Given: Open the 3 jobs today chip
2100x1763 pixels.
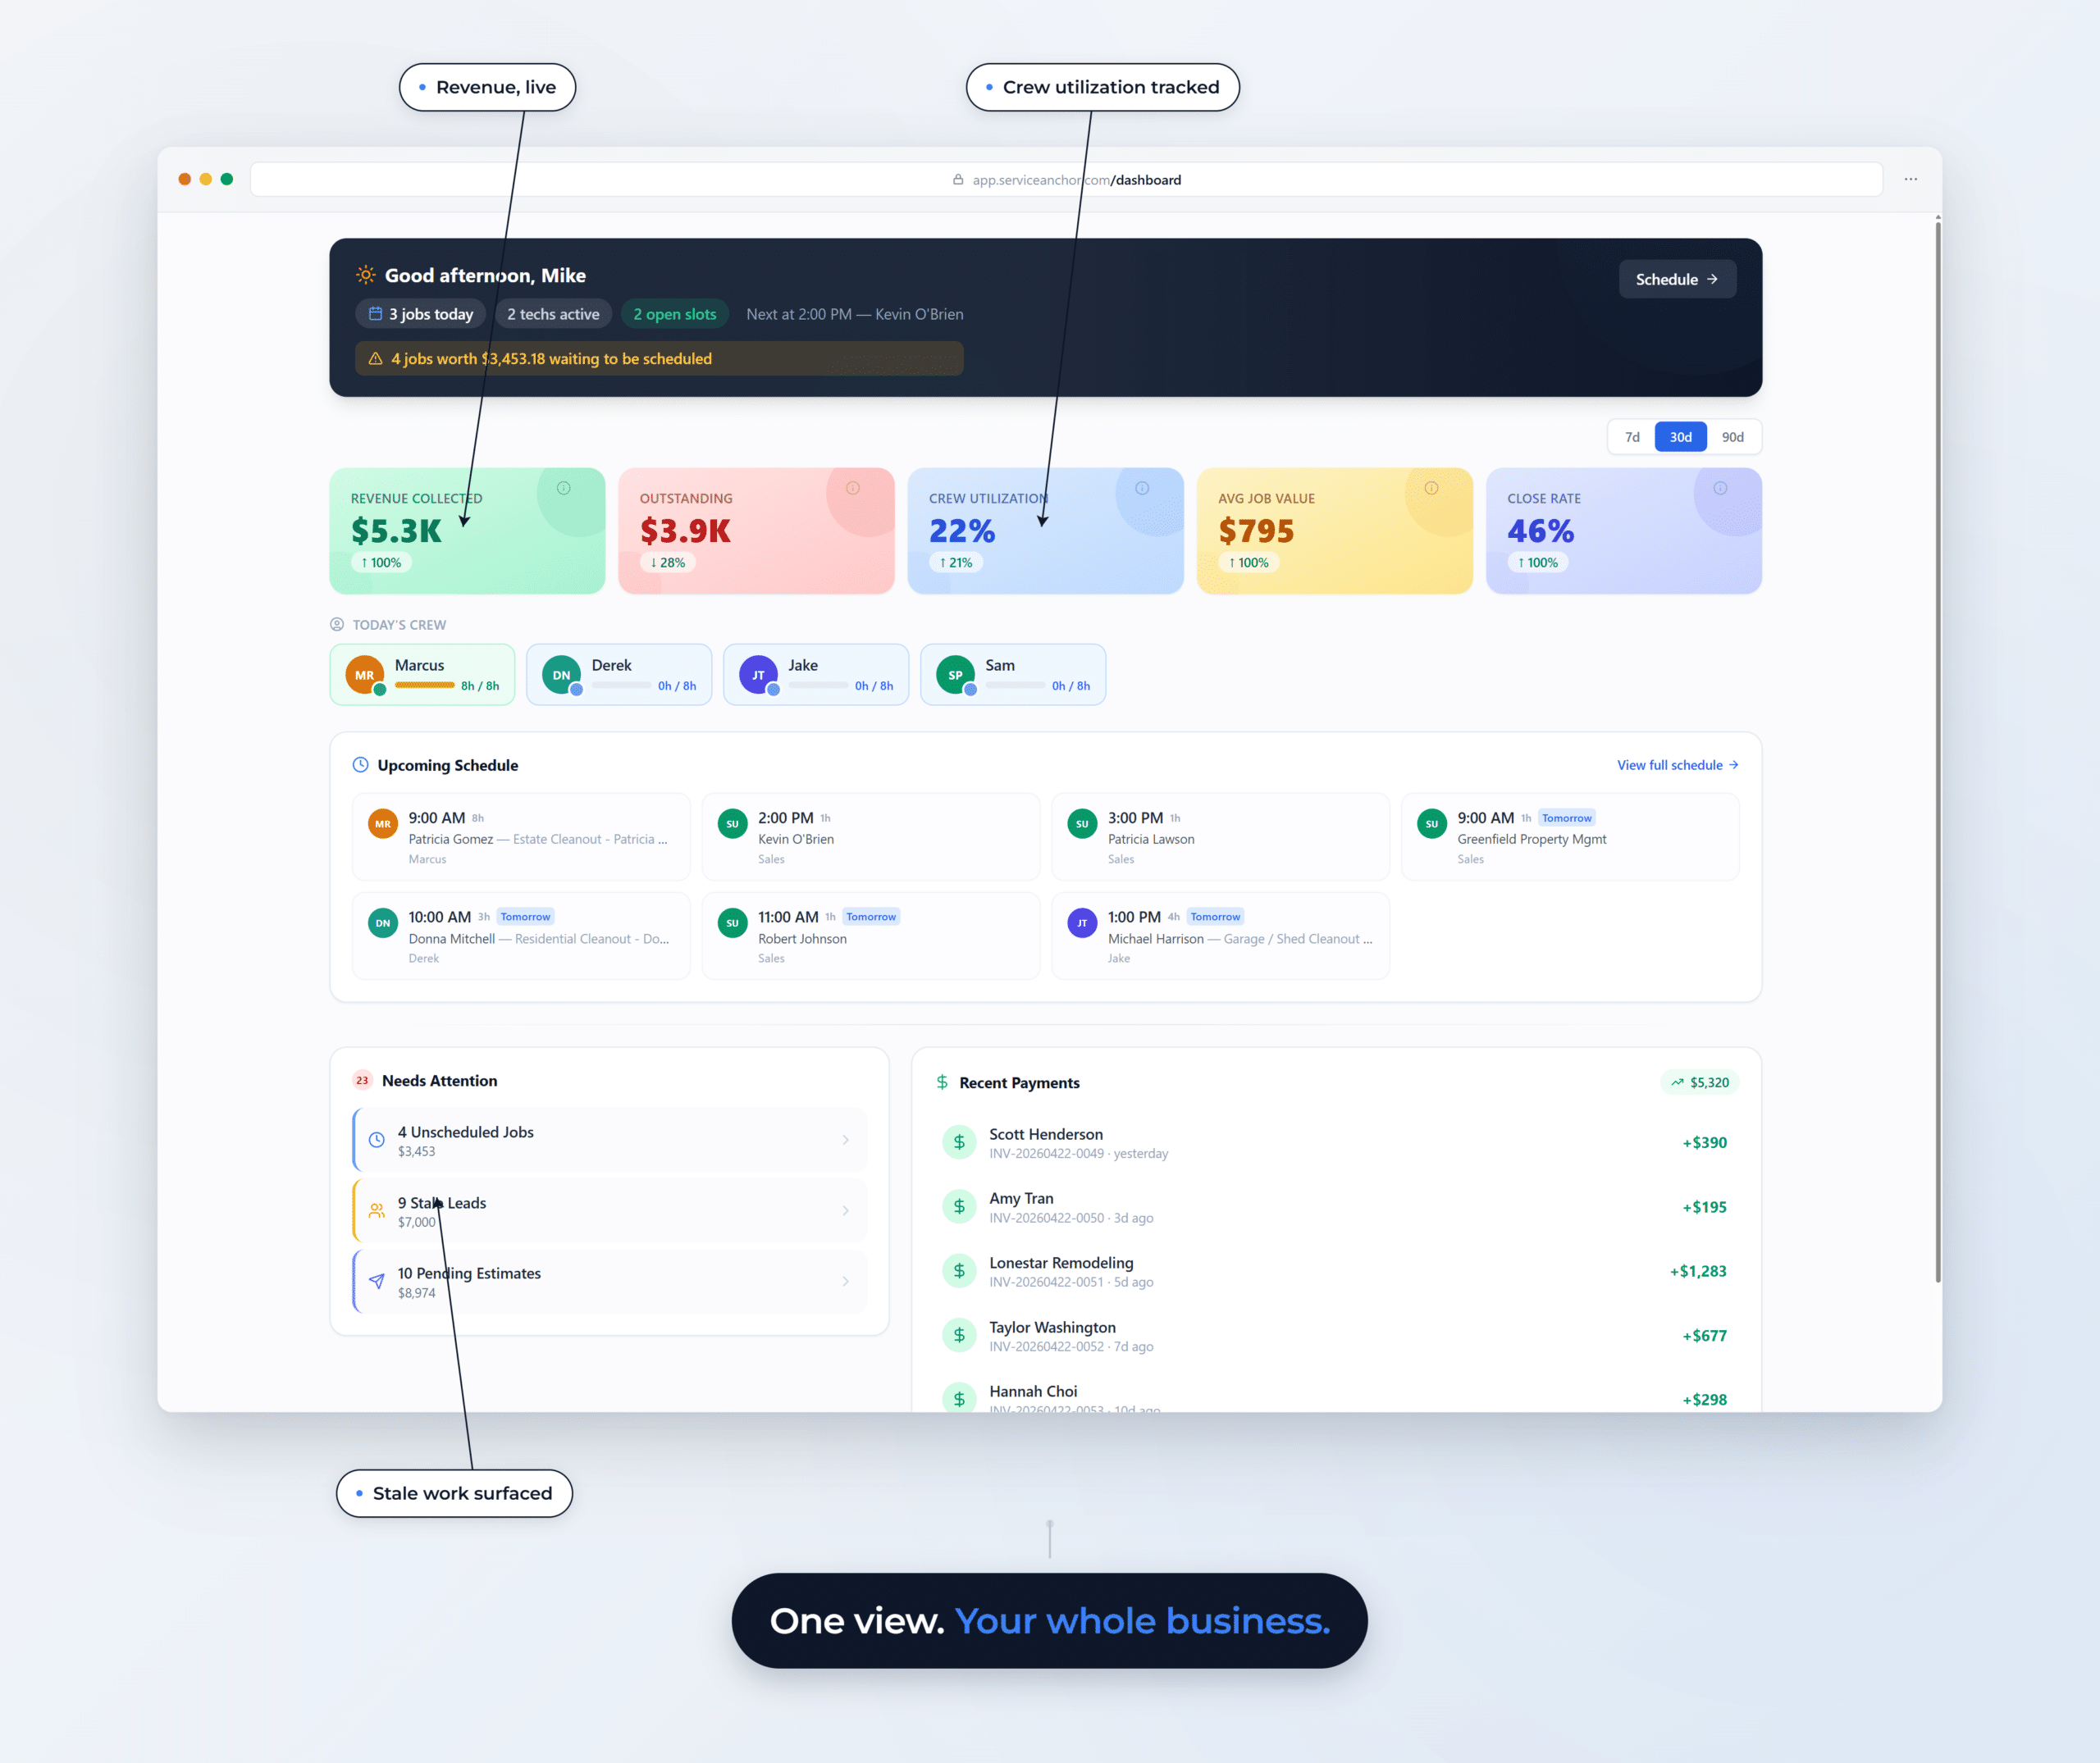Looking at the screenshot, I should pos(420,314).
